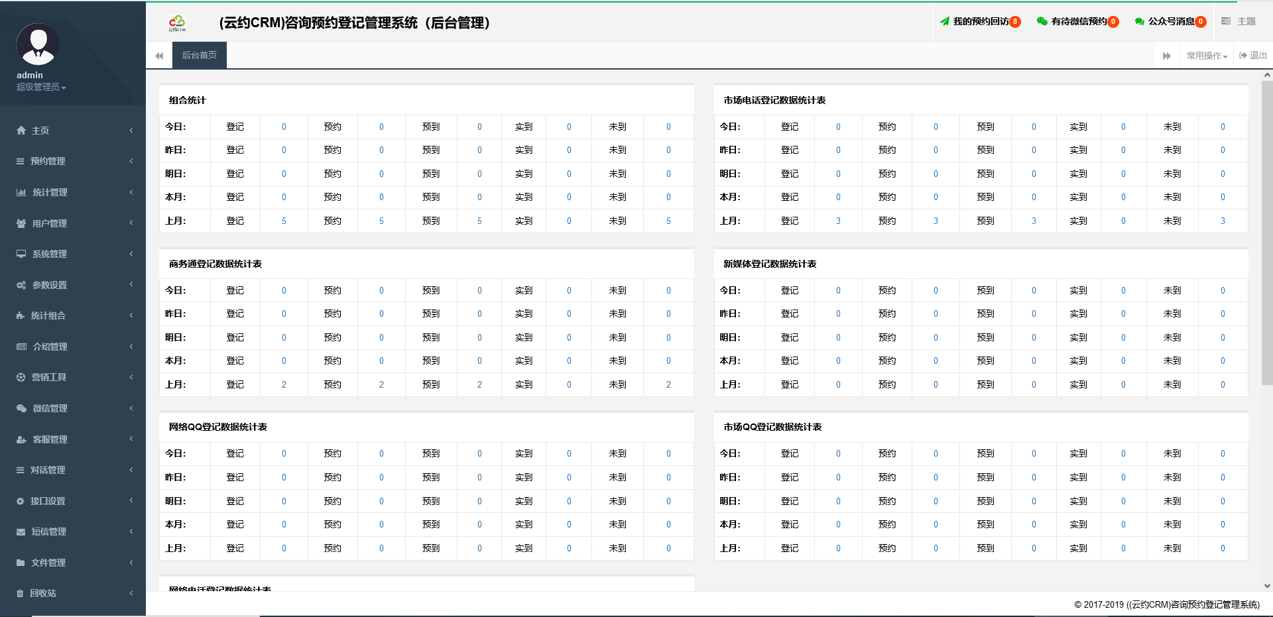Open the 文件管理 menu item
The height and width of the screenshot is (617, 1273).
tap(73, 563)
